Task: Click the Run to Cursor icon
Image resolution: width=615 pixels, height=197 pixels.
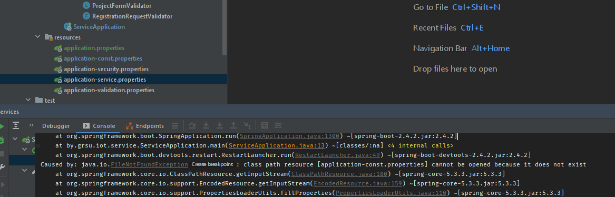Action: coord(247,126)
